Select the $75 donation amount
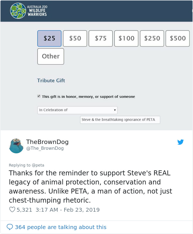The width and height of the screenshot is (193, 234). click(100, 38)
